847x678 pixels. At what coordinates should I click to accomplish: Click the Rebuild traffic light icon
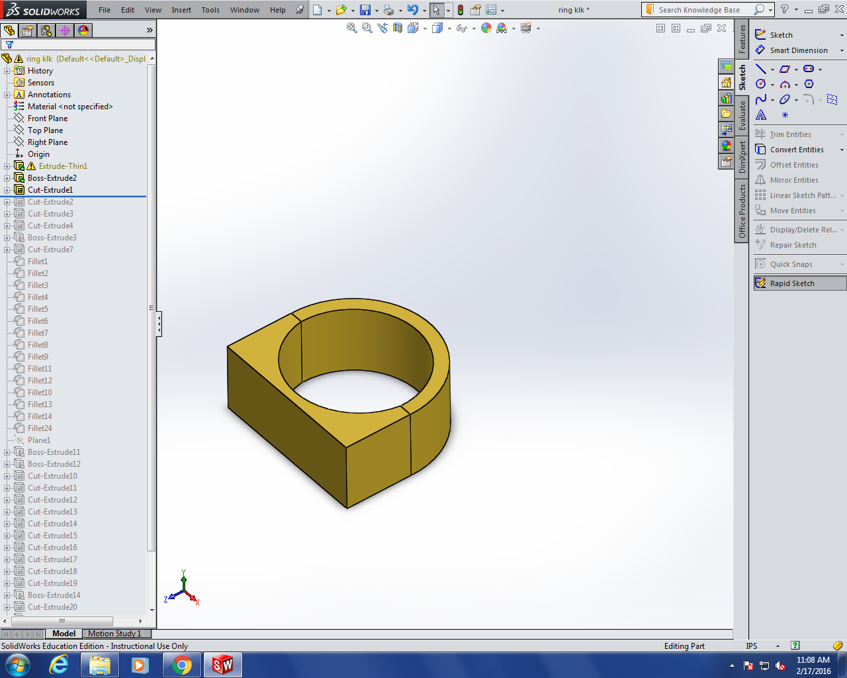click(461, 10)
